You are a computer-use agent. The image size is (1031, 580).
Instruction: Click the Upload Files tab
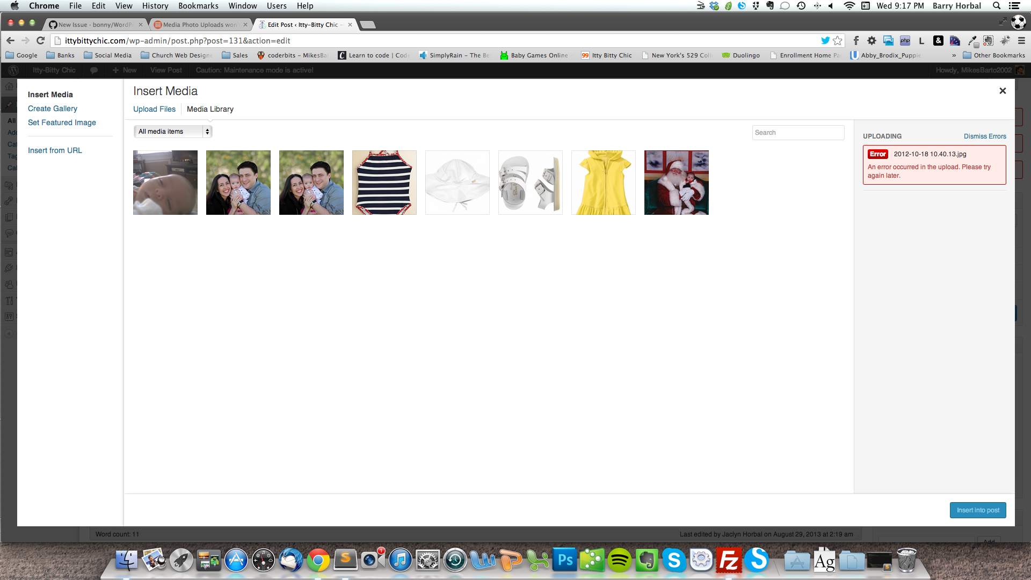154,109
